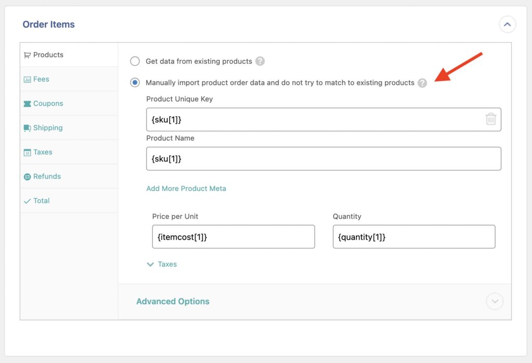Viewport: 532px width, 363px height.
Task: Select the Get data from existing products radio
Action: pos(135,61)
